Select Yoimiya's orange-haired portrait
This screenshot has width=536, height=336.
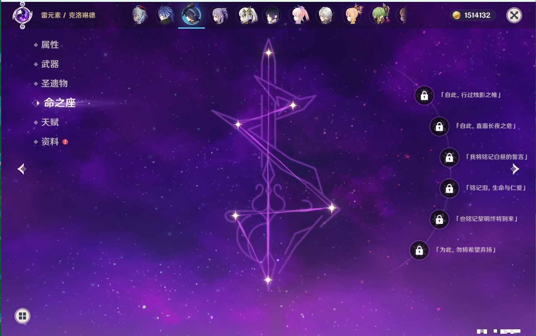353,16
